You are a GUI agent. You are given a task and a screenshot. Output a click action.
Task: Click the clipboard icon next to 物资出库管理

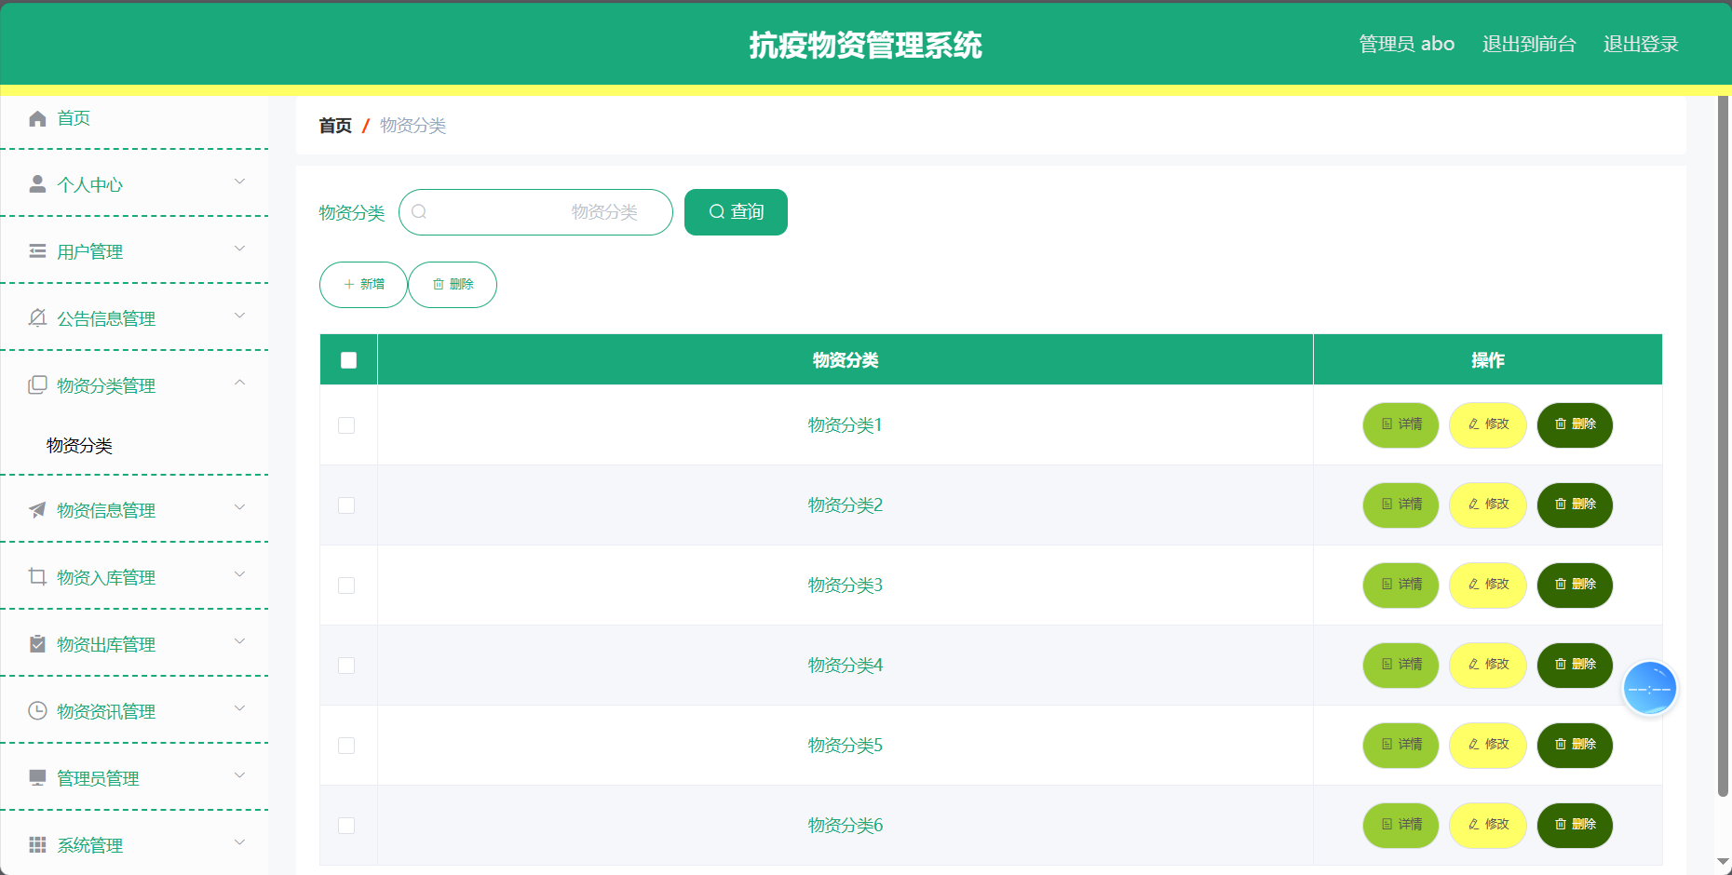pos(37,643)
